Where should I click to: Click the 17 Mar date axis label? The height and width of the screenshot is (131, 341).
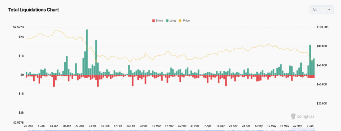(x=169, y=126)
